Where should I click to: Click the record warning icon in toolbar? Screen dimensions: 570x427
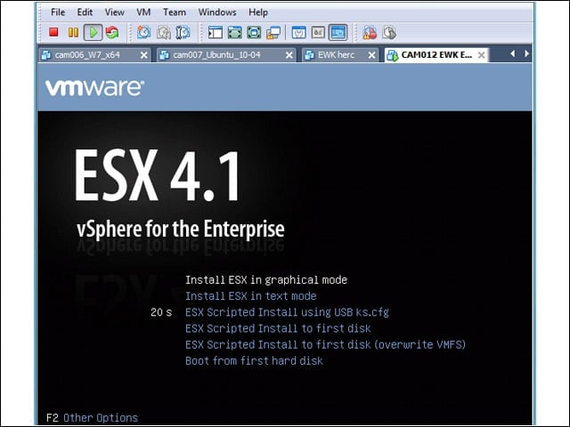coord(370,32)
